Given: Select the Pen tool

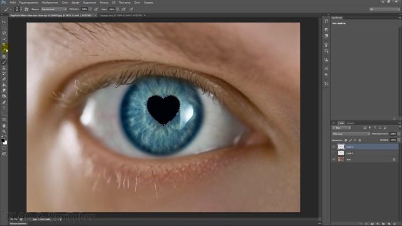Looking at the screenshot, I should coord(4,102).
